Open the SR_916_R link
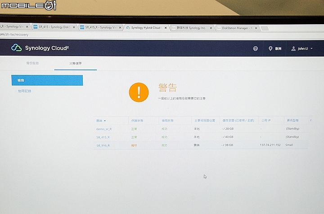324x214 pixels. coord(103,145)
